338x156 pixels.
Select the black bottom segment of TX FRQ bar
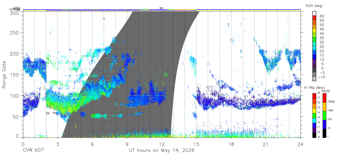314,135
